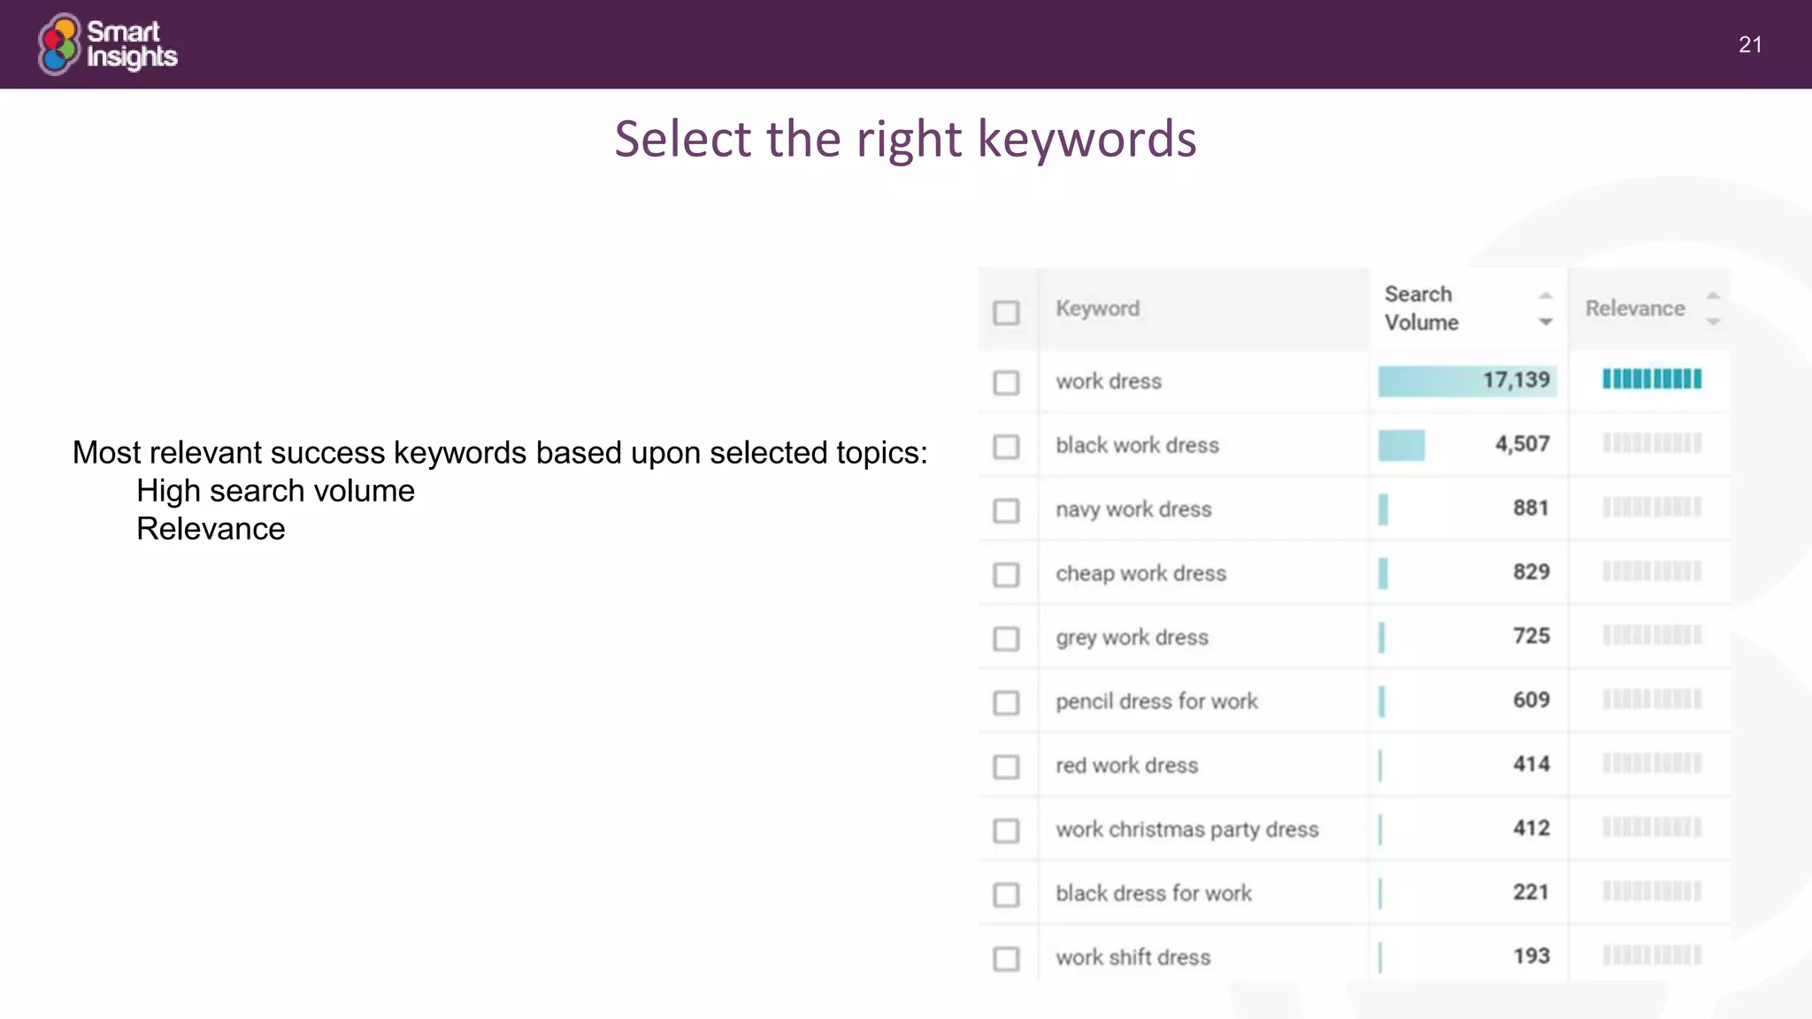Image resolution: width=1812 pixels, height=1019 pixels.
Task: Select 'work christmas party dress' keyword
Action: tap(1186, 830)
